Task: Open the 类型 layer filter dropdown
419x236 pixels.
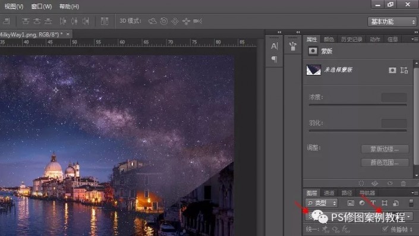Action: [322, 203]
